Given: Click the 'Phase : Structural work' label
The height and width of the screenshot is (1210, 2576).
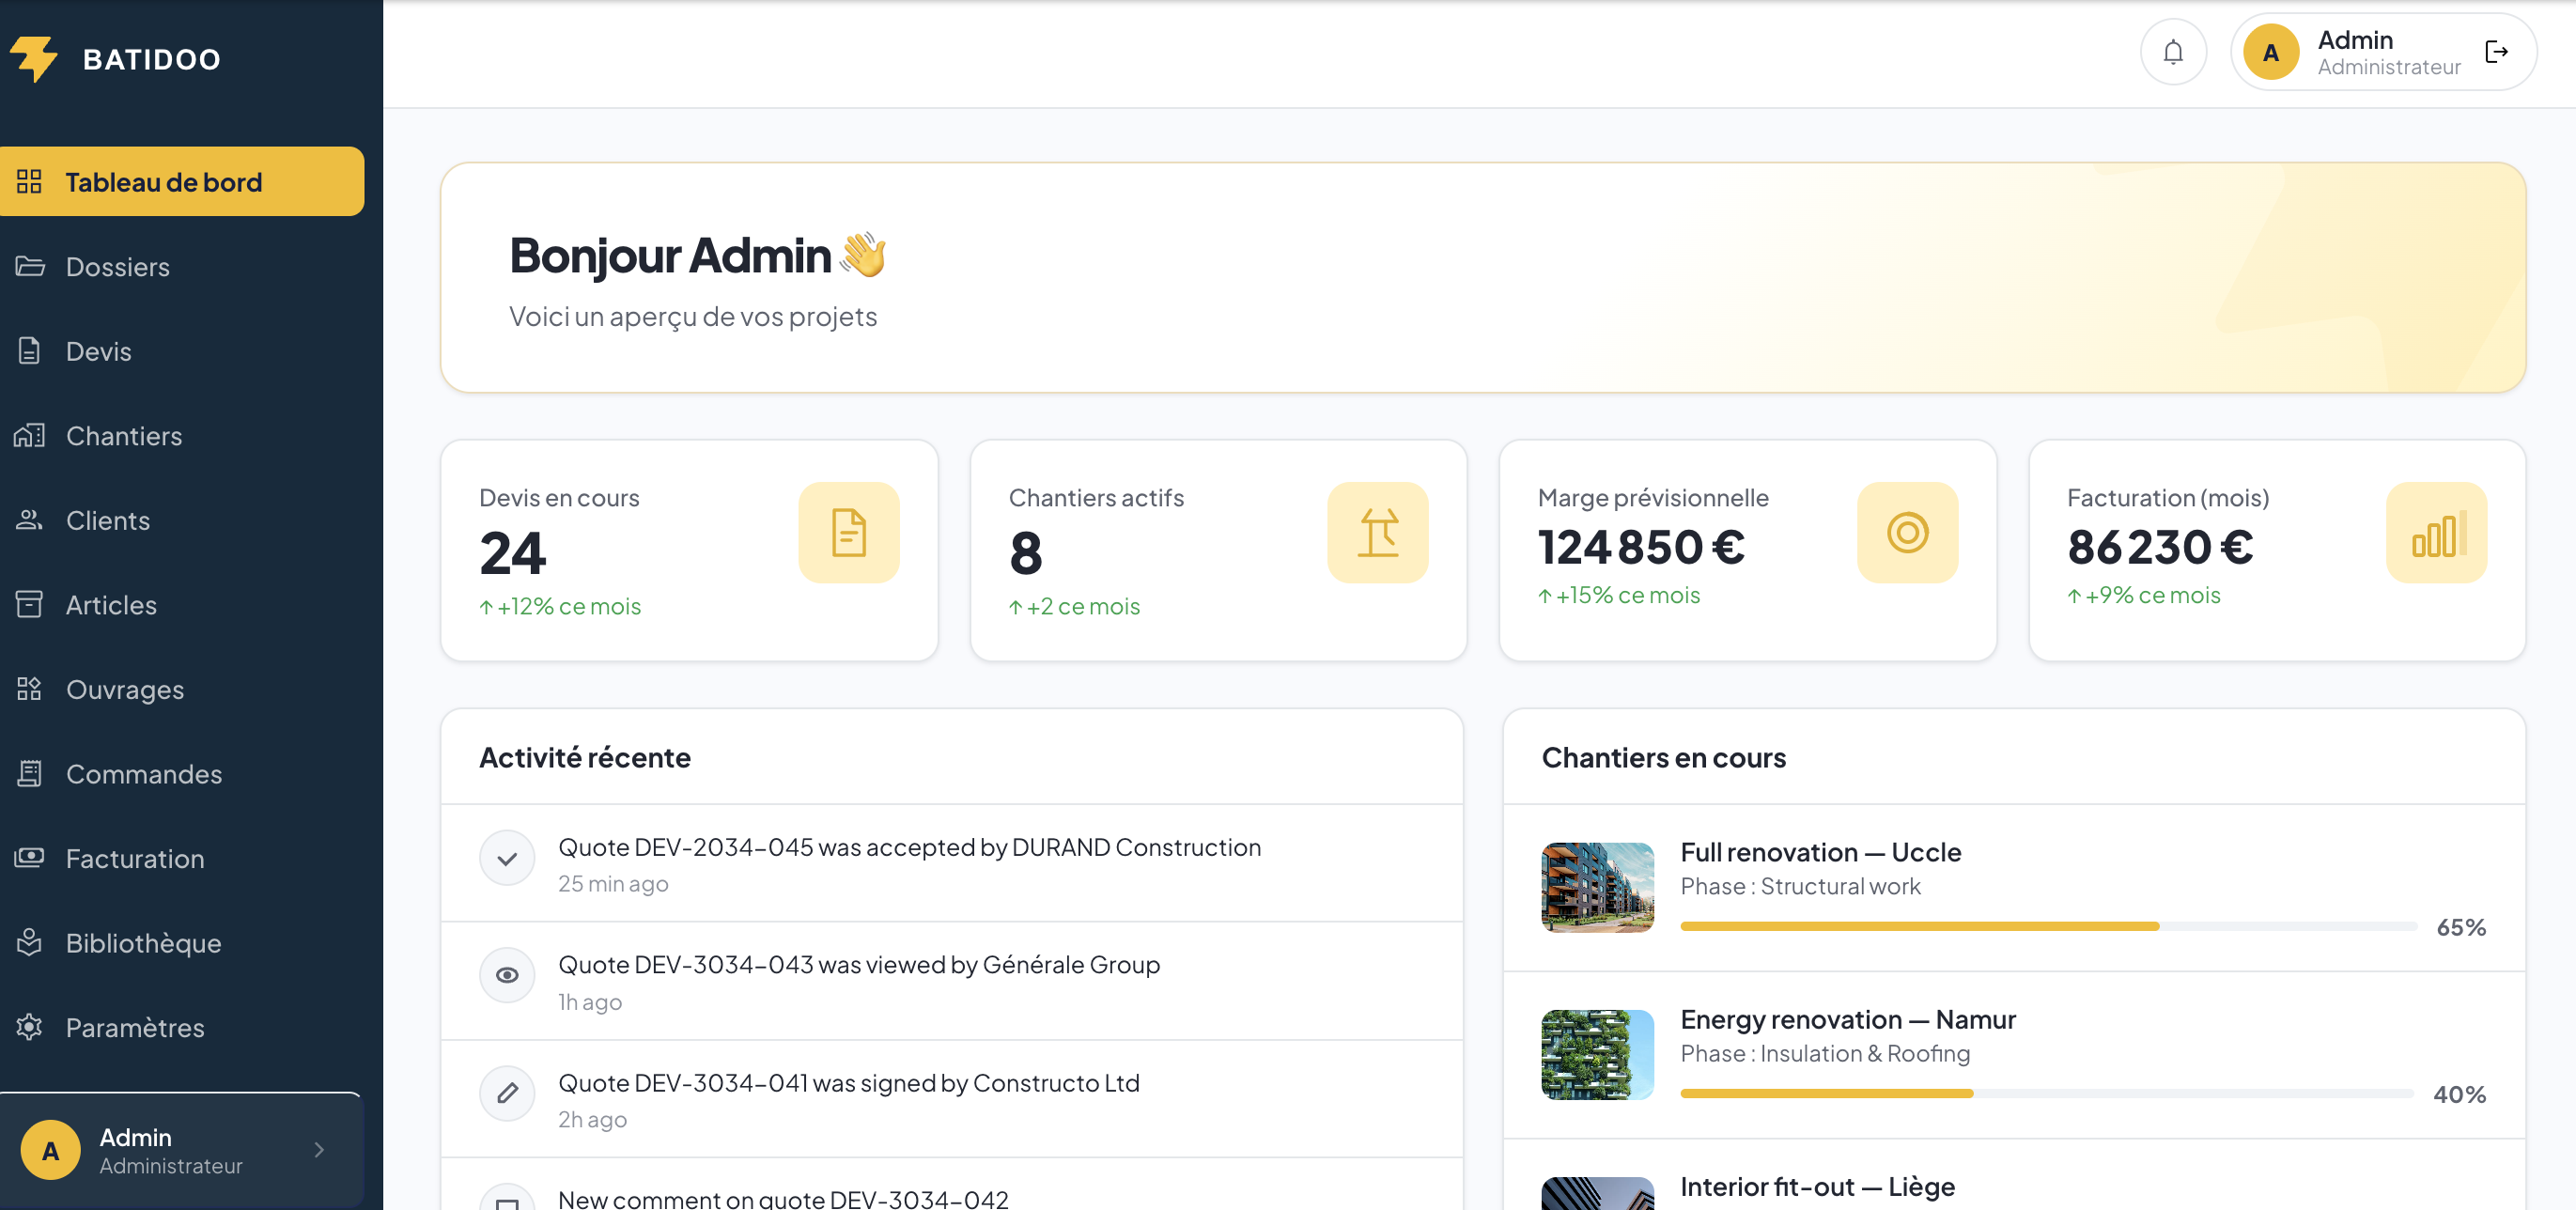Looking at the screenshot, I should click(x=1800, y=886).
